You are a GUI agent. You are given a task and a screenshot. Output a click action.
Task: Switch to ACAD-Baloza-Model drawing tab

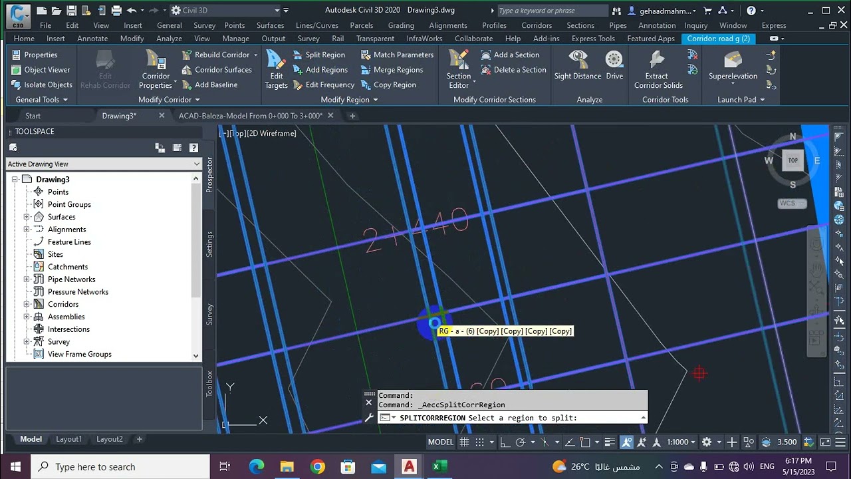(251, 116)
